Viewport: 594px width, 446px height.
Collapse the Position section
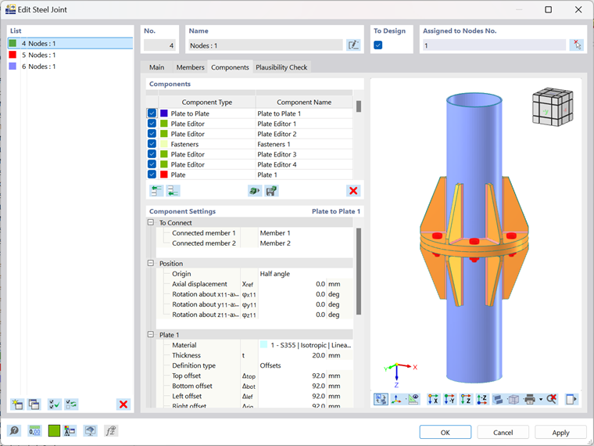151,263
